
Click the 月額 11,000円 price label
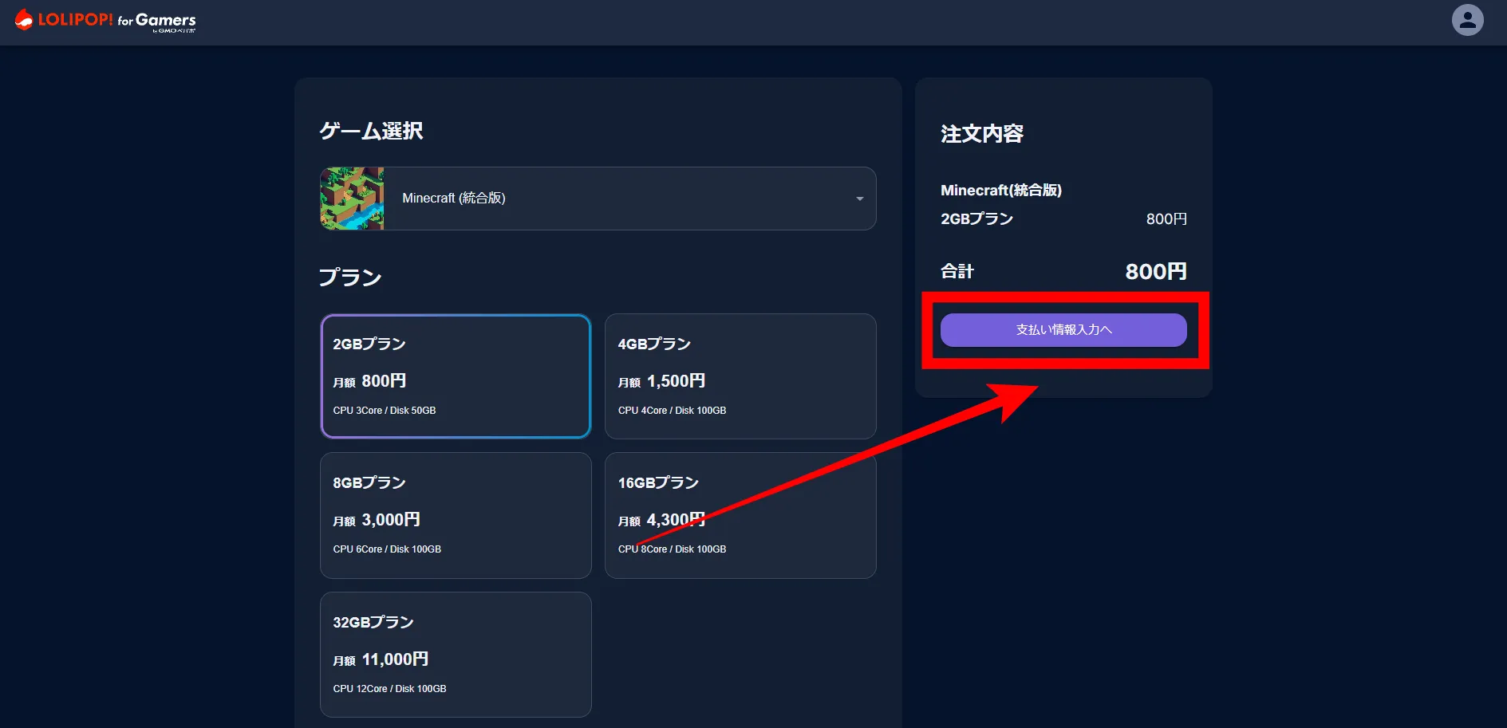pos(381,659)
